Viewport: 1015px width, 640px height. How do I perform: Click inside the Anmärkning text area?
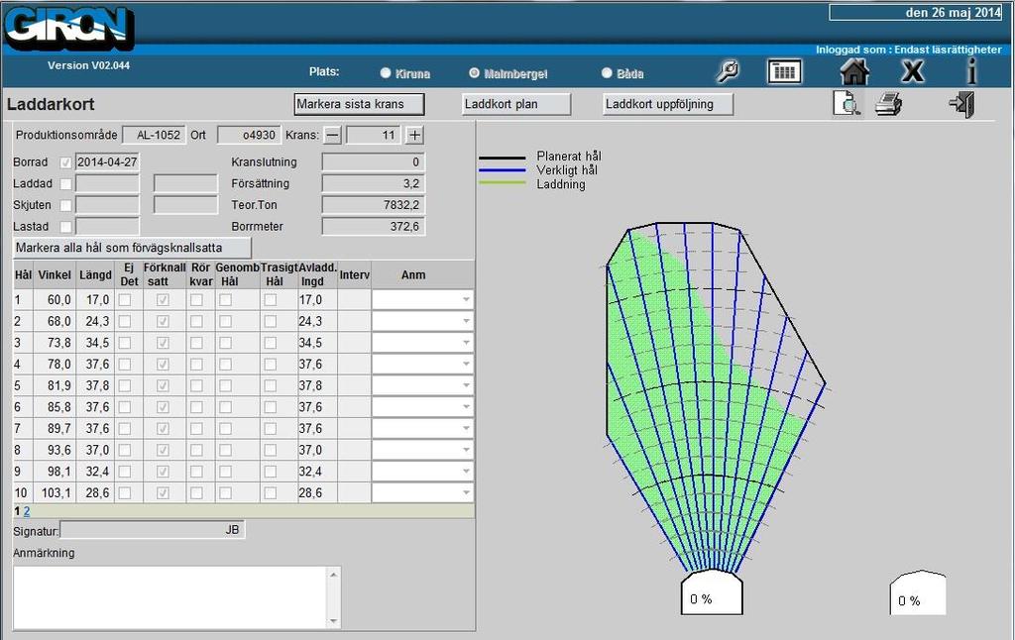click(170, 597)
